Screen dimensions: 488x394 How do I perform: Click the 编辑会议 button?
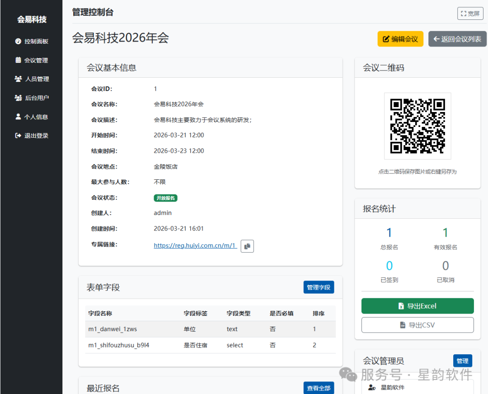tap(400, 39)
